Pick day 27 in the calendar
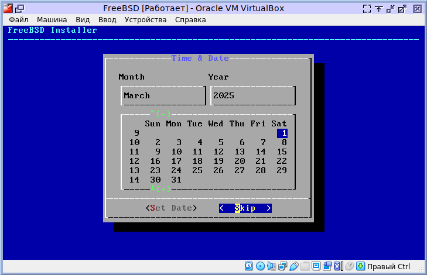 click(240, 170)
